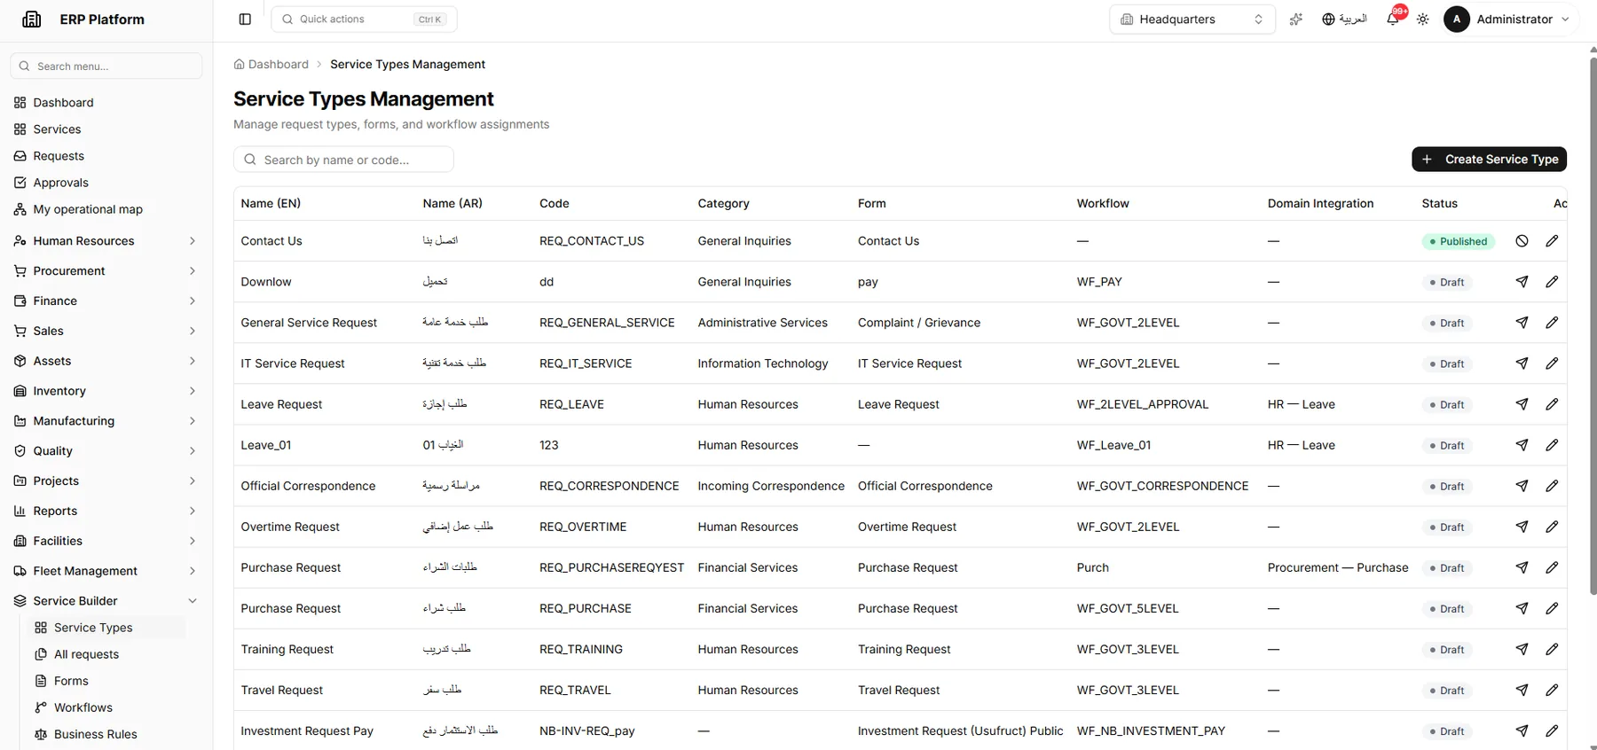
Task: Click the page vertical scrollbar
Action: pyautogui.click(x=1593, y=326)
